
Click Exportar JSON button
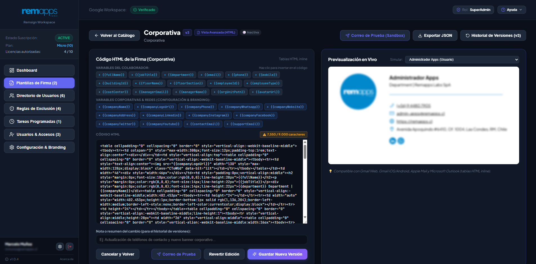(x=435, y=35)
